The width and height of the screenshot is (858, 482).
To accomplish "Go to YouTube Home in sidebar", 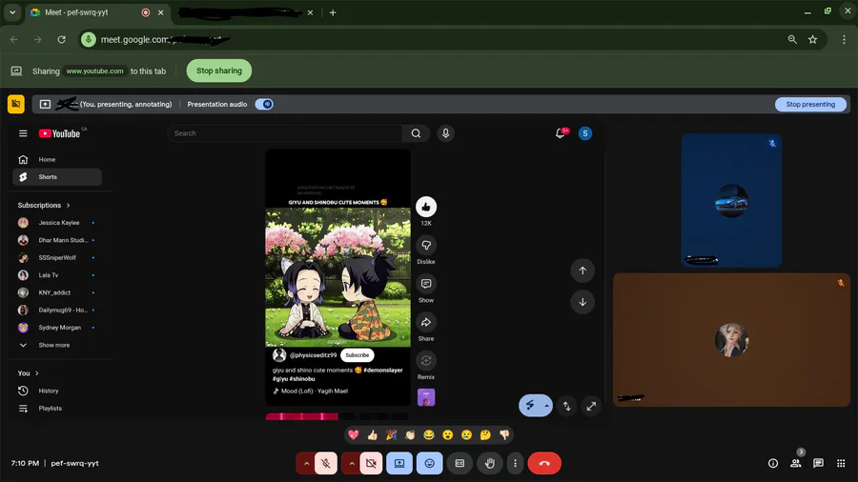I will (x=57, y=160).
